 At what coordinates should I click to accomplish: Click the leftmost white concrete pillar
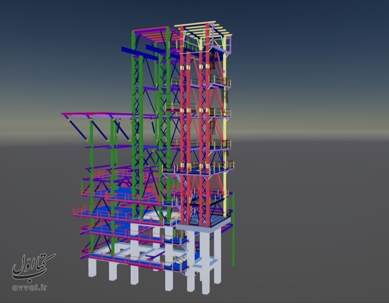92,268
